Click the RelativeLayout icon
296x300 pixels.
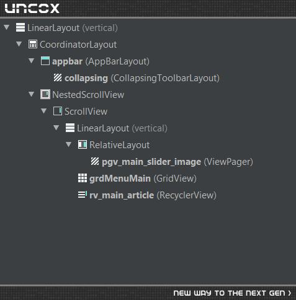point(83,144)
